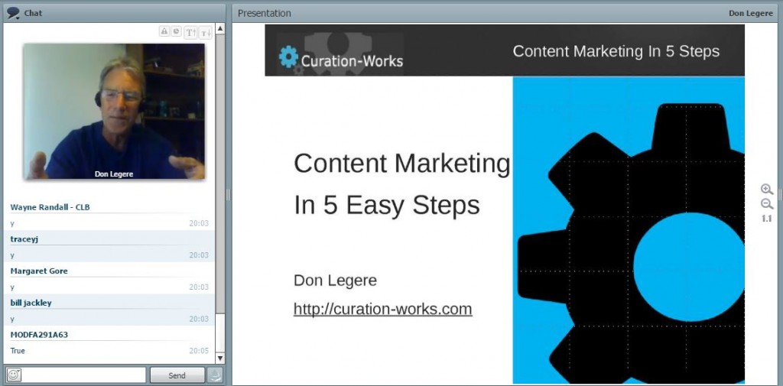The width and height of the screenshot is (783, 386).
Task: Open the emoticon smiley picker
Action: point(14,375)
